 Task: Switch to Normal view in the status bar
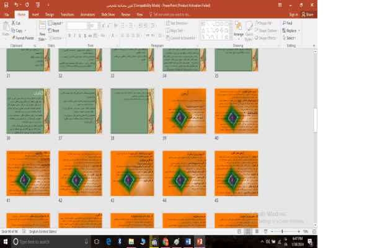tap(238, 231)
